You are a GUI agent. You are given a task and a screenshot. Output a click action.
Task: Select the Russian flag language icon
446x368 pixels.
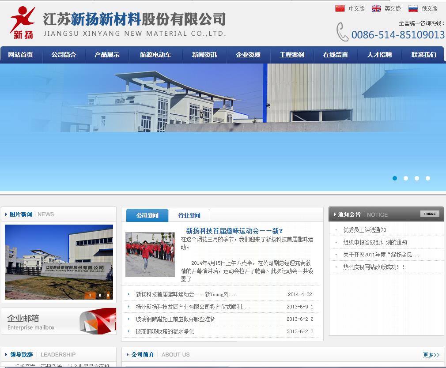[x=413, y=8]
